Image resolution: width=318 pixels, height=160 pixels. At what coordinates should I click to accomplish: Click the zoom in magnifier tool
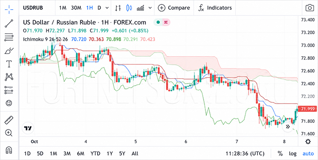[x=9, y=133]
